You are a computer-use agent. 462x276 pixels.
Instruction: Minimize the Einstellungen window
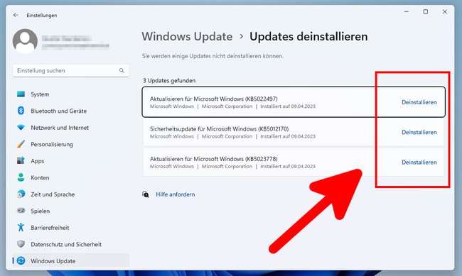[407, 12]
